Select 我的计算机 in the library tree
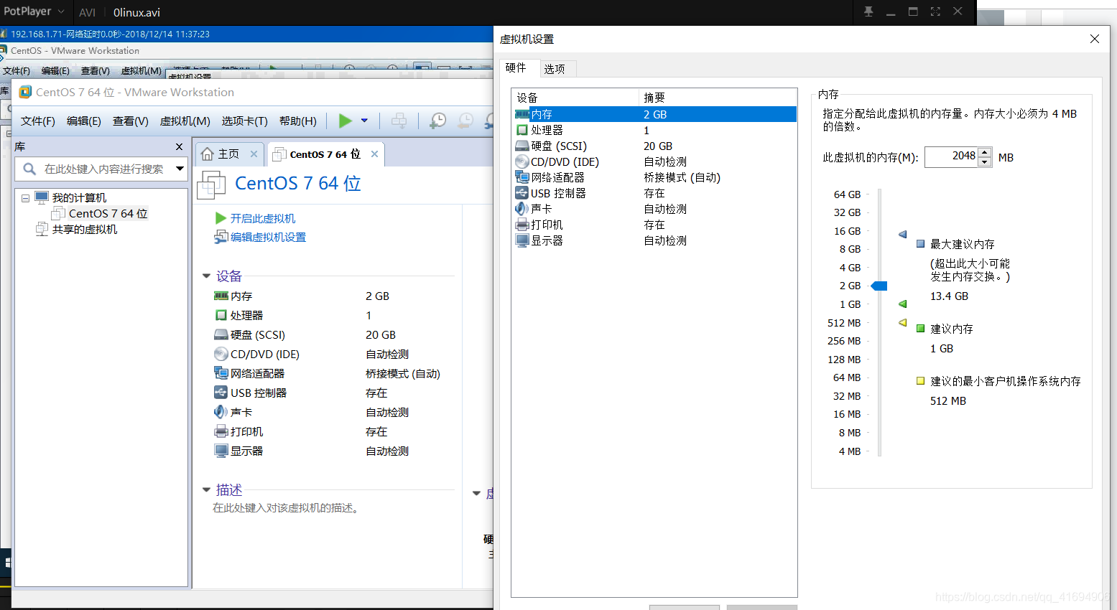This screenshot has height=610, width=1117. (x=79, y=198)
